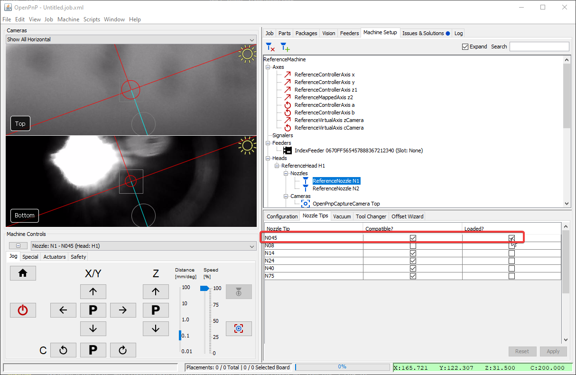576x375 pixels.
Task: Collapse the Axes tree node
Action: 268,67
